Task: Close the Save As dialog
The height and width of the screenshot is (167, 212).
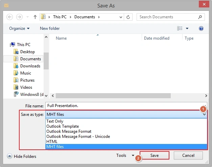Action: coord(204,4)
